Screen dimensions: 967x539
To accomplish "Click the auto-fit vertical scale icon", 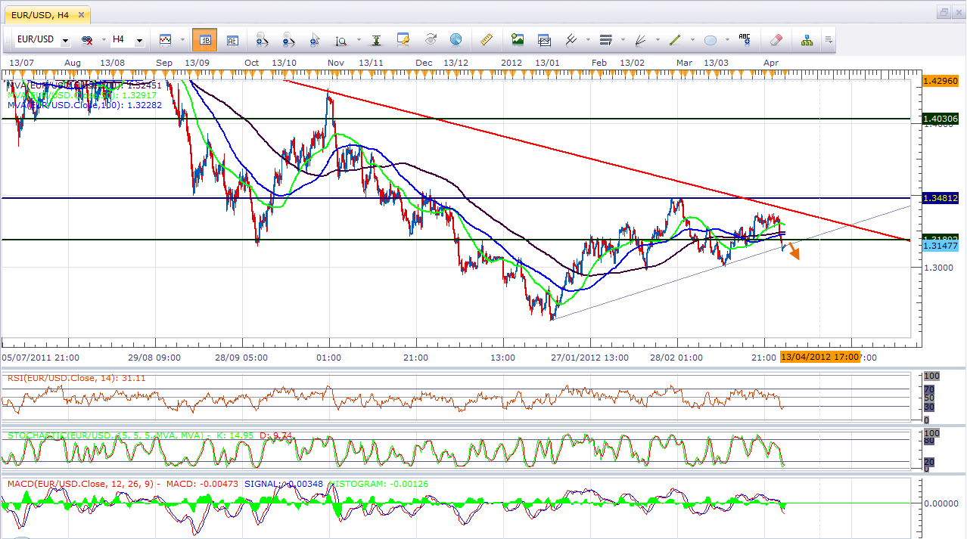I will [x=376, y=39].
